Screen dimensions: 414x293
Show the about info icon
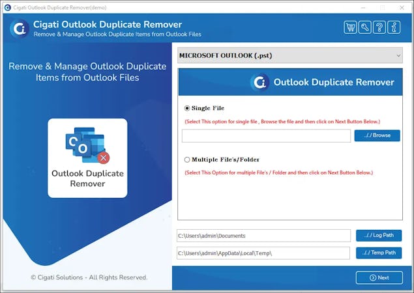(x=394, y=27)
